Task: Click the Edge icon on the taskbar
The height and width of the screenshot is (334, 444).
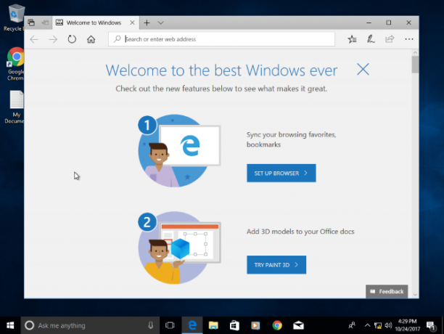Action: [x=192, y=325]
